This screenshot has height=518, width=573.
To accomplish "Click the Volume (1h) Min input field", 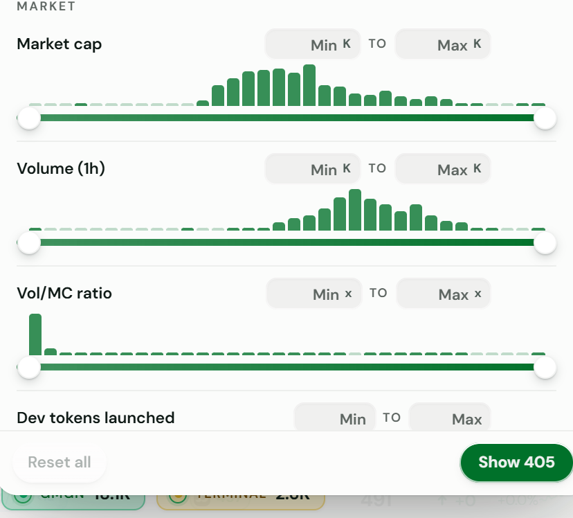I will 312,169.
